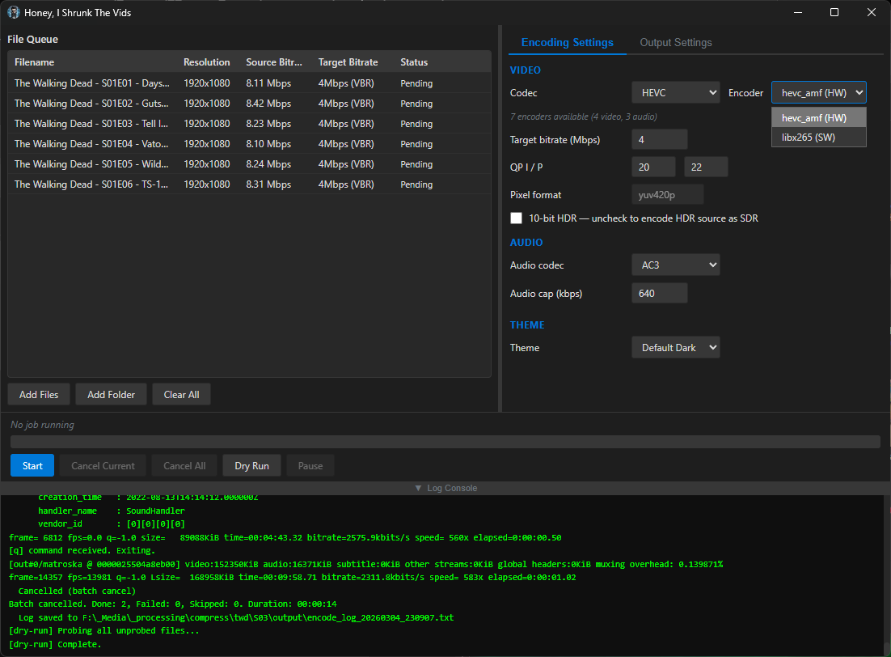
Task: Click the Add Folder button
Action: tap(111, 395)
